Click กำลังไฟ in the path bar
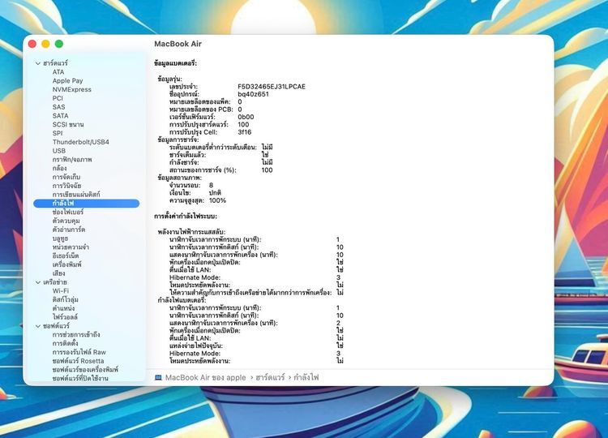 [306, 377]
